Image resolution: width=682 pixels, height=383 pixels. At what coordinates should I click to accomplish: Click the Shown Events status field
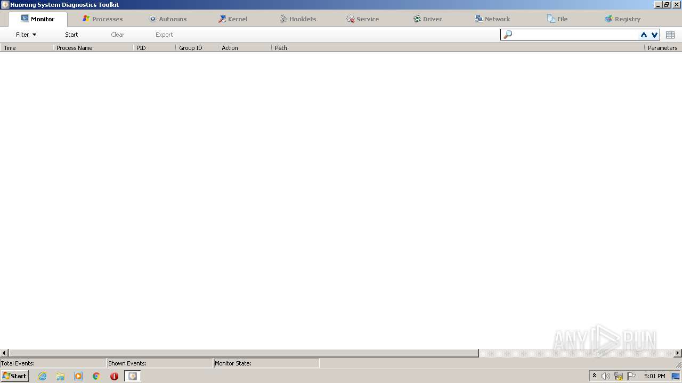click(x=160, y=363)
